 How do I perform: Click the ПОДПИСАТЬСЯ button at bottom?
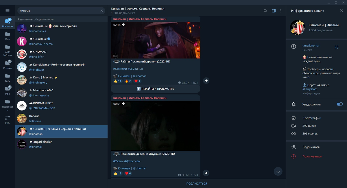[197, 183]
